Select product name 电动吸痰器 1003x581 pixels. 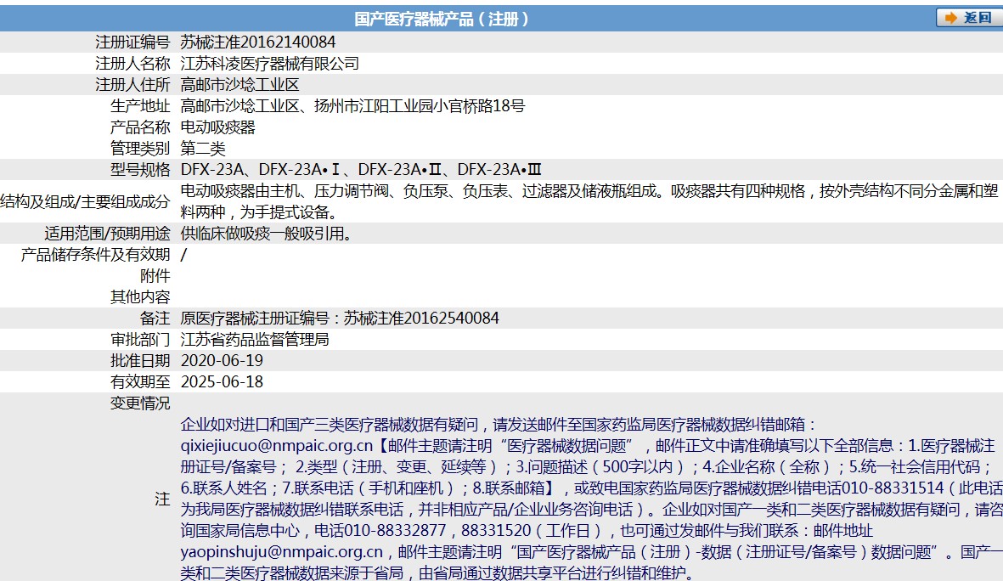pos(217,127)
